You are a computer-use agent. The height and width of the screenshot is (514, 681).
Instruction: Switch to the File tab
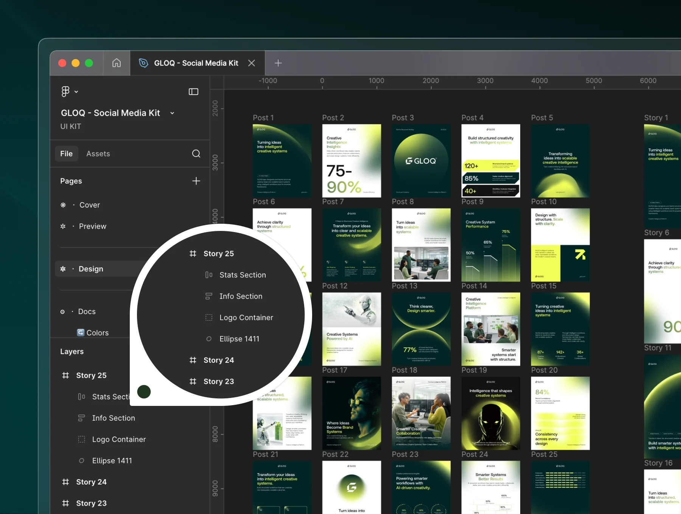pyautogui.click(x=66, y=154)
